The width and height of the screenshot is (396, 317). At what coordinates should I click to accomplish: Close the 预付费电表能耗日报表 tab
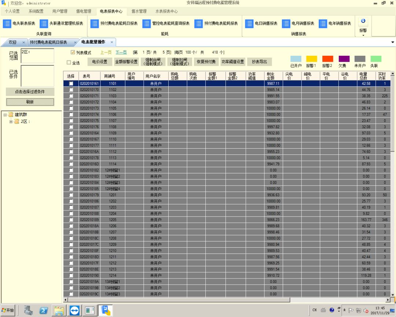[x=75, y=43]
